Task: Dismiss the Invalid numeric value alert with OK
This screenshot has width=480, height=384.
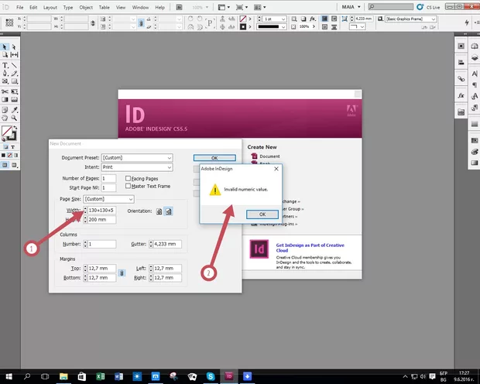Action: pos(262,214)
